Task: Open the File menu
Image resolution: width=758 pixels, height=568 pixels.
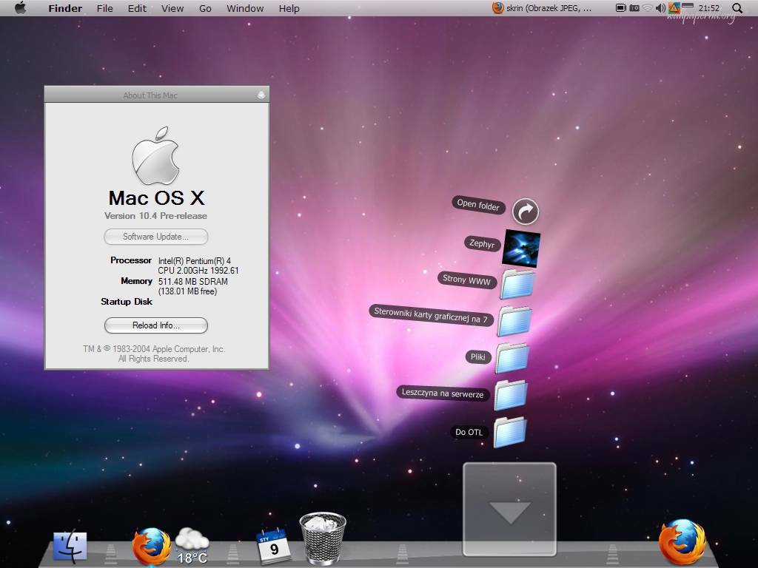Action: [x=105, y=8]
